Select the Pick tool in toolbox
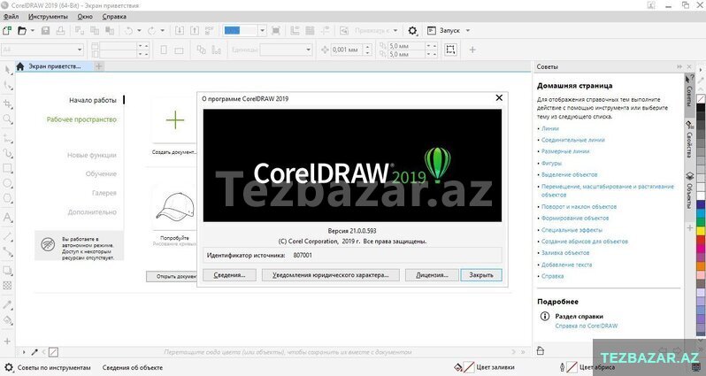 pyautogui.click(x=8, y=70)
